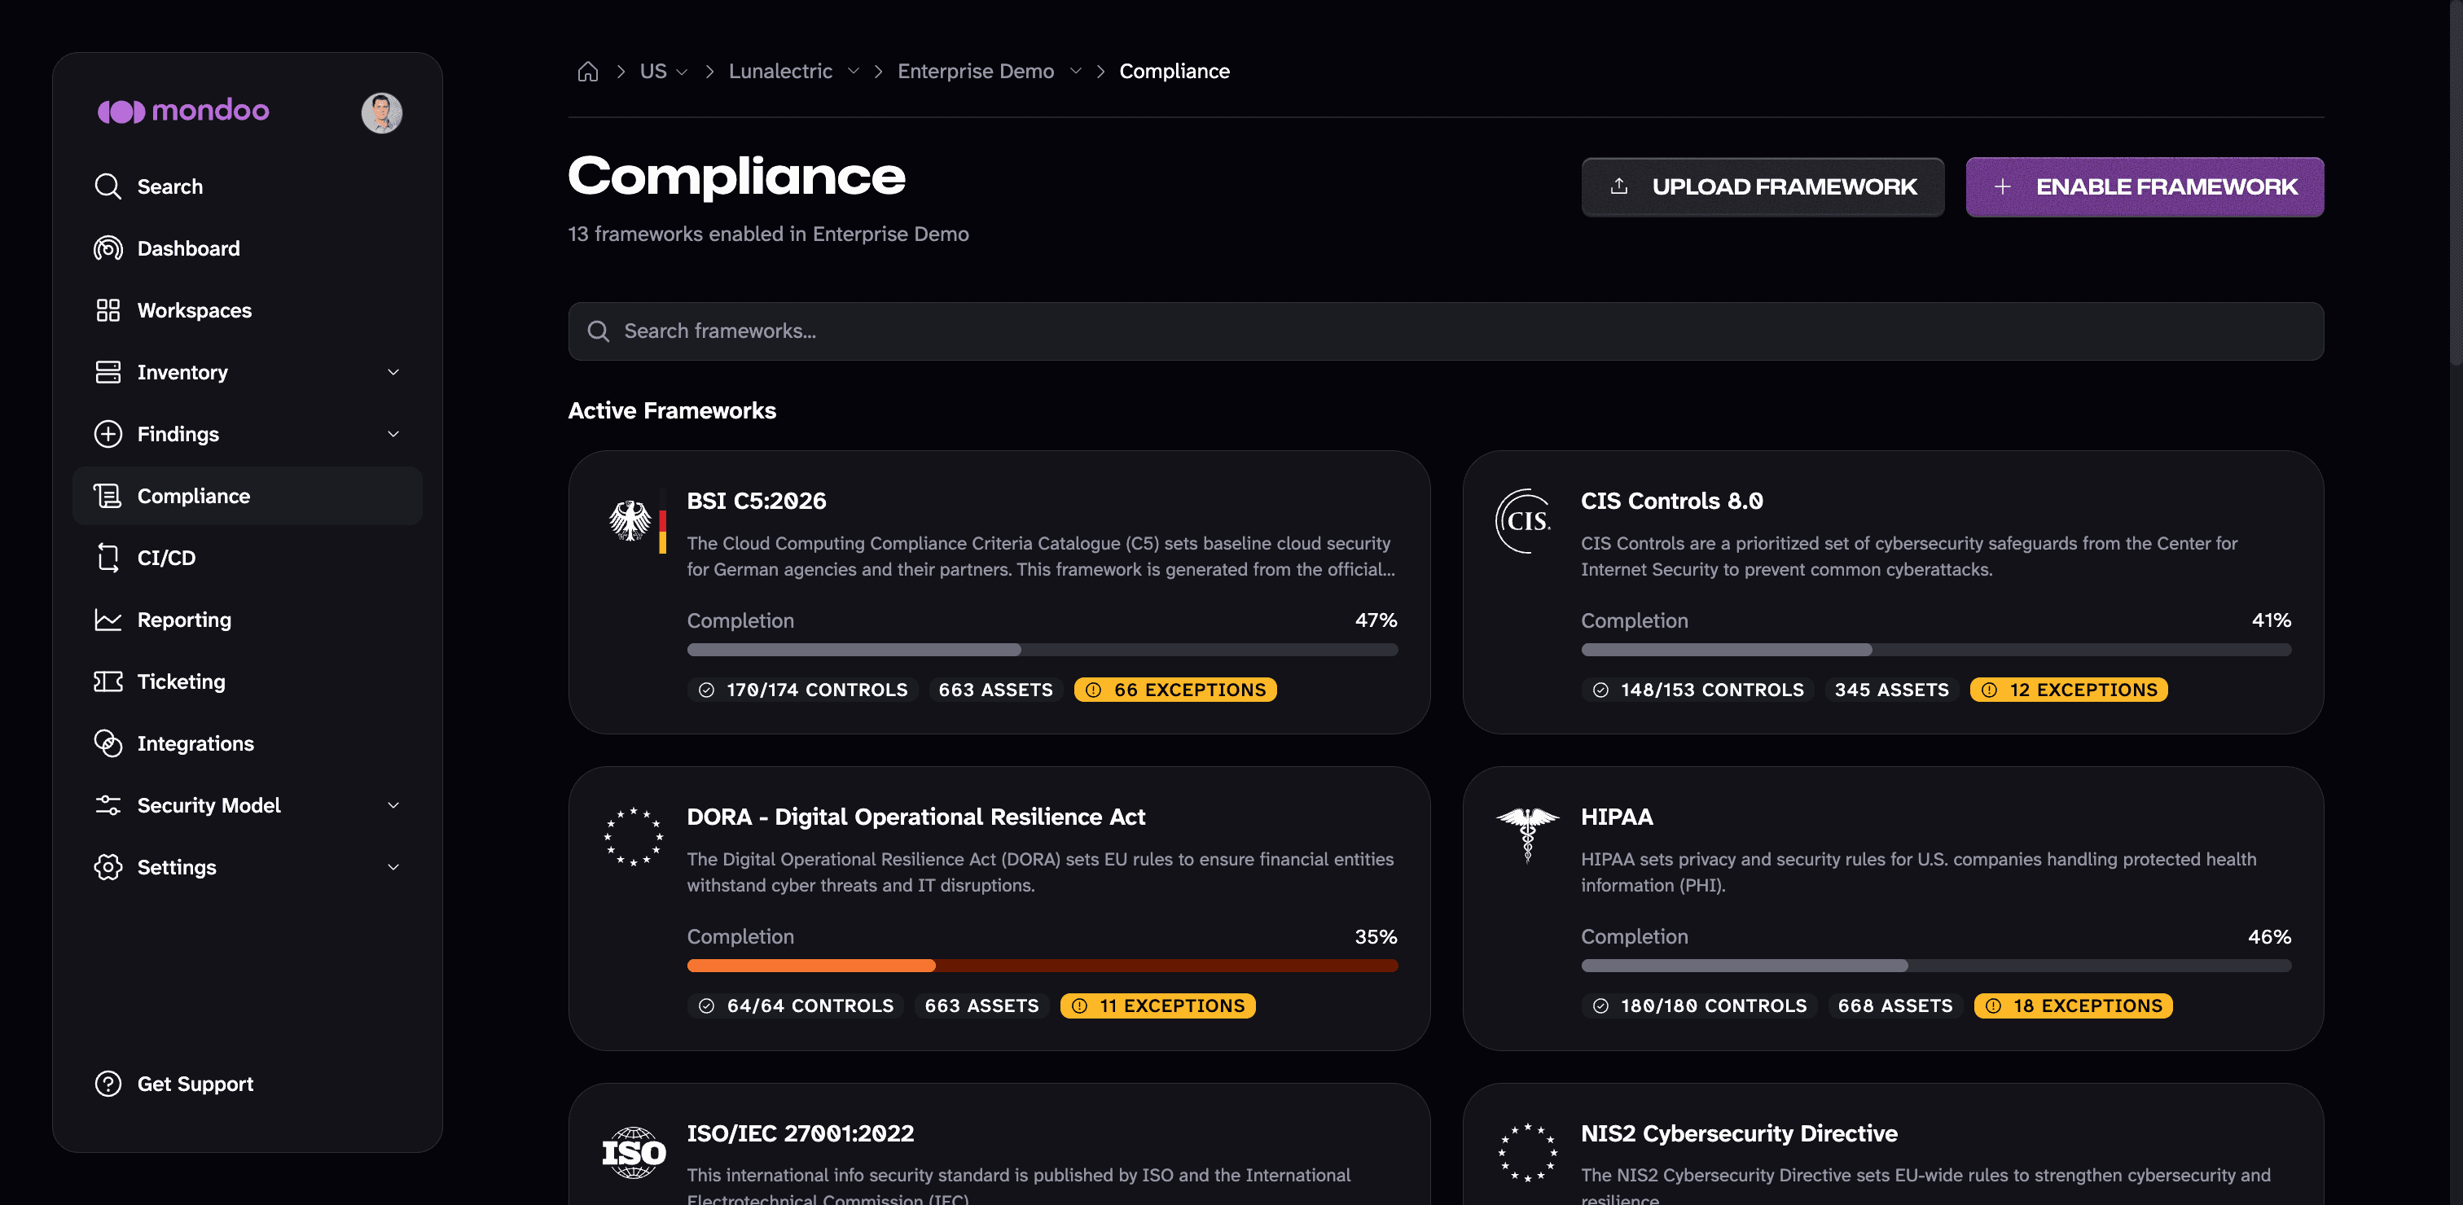Open Integrations page
This screenshot has height=1205, width=2463.
(x=247, y=743)
